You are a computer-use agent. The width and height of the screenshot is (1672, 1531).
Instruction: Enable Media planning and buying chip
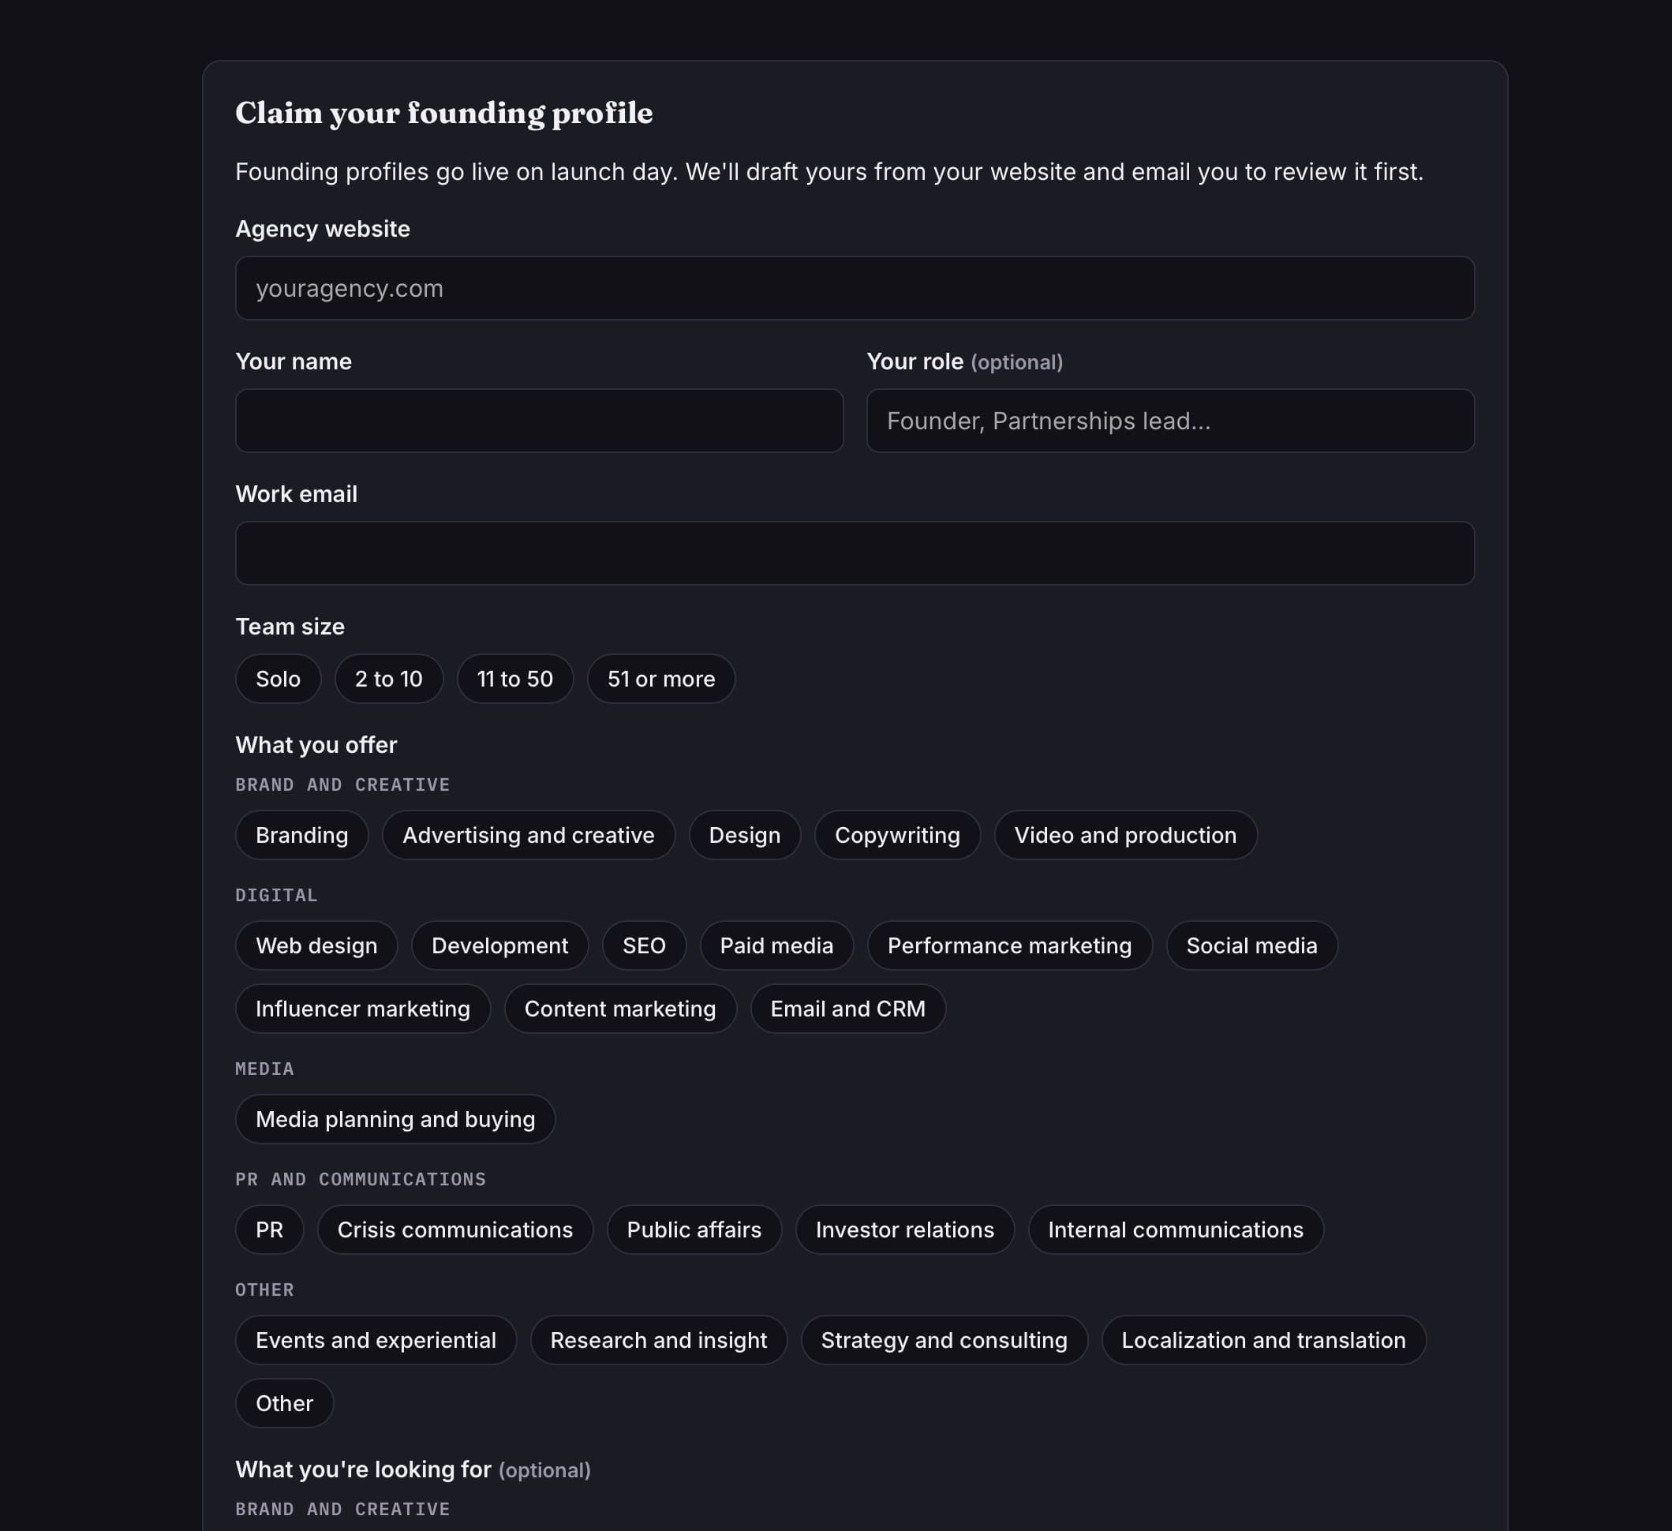point(395,1118)
